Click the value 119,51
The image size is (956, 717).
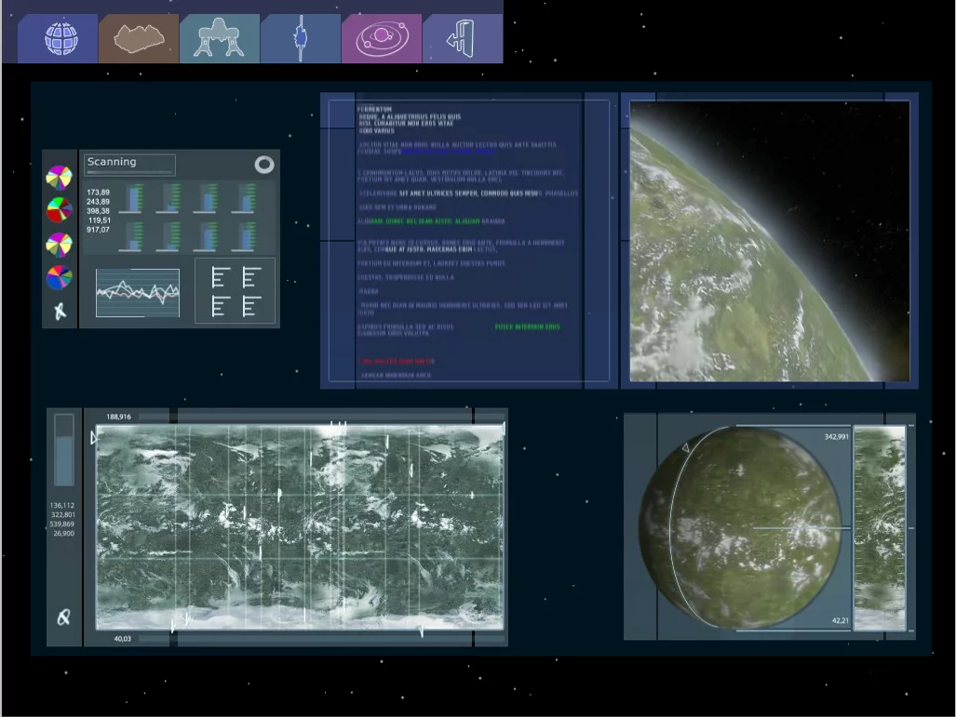(100, 220)
